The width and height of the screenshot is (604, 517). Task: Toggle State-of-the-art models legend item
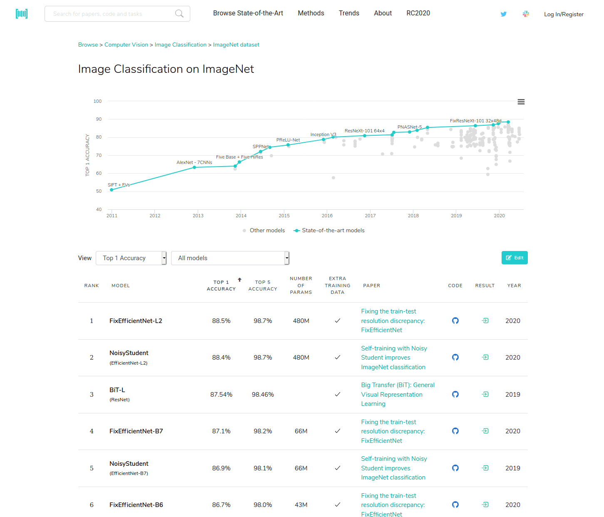[329, 230]
